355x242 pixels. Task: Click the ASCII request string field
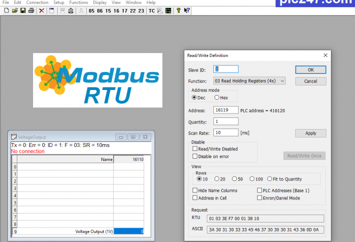(x=265, y=230)
